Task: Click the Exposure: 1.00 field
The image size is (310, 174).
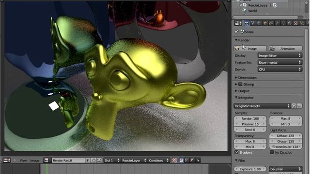Action: 250,169
